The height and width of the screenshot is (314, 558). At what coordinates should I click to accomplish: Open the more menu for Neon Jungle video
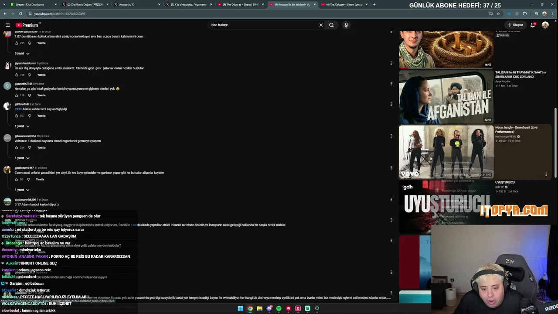(546, 174)
